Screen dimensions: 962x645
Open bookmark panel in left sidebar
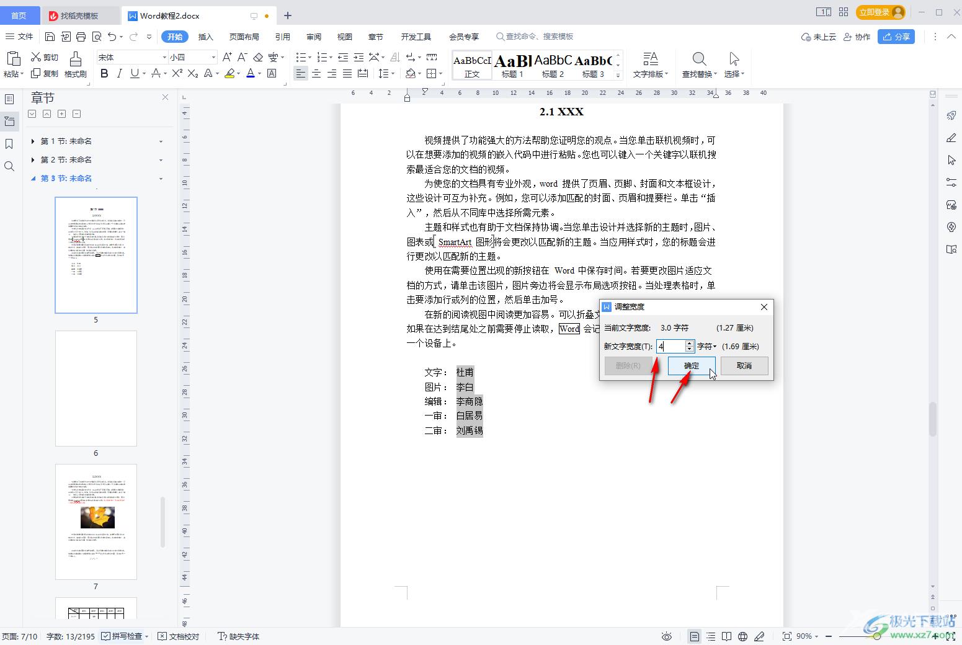coord(9,144)
